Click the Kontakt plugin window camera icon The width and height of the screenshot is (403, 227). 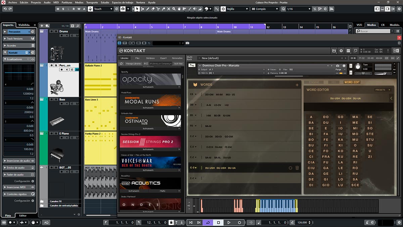[187, 43]
